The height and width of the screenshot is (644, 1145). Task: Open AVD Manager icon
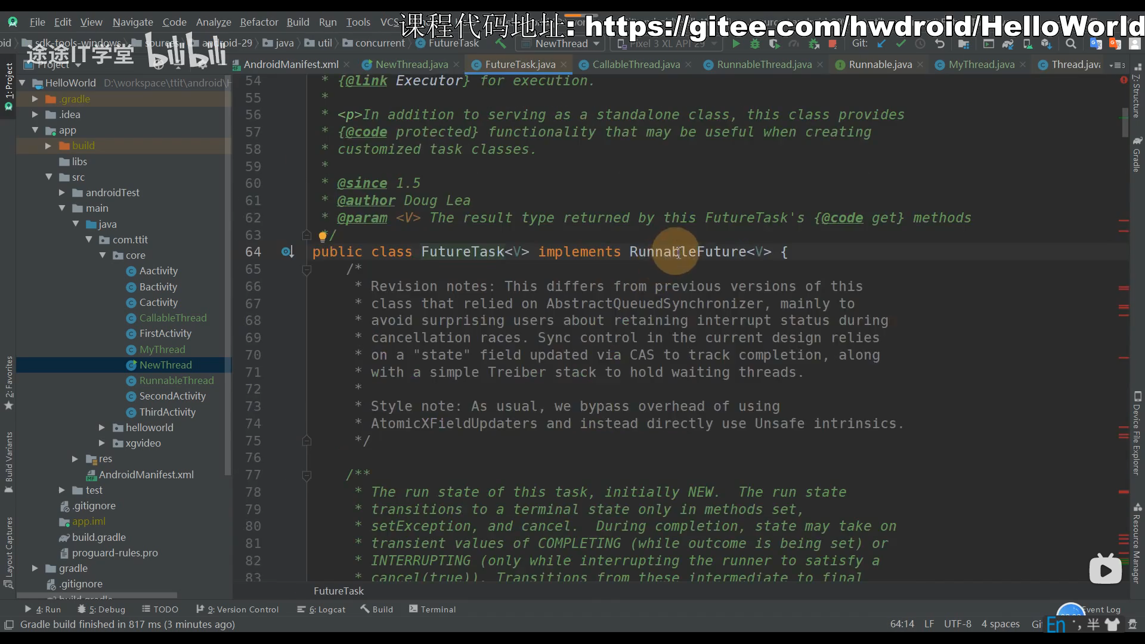coord(1028,44)
